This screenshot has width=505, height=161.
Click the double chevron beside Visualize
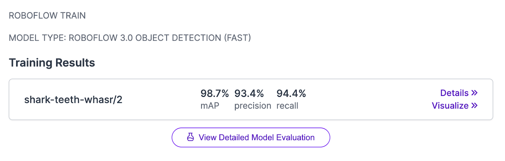pyautogui.click(x=474, y=105)
